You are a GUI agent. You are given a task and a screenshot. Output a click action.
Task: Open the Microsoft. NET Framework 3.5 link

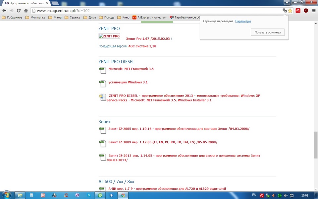(x=131, y=69)
